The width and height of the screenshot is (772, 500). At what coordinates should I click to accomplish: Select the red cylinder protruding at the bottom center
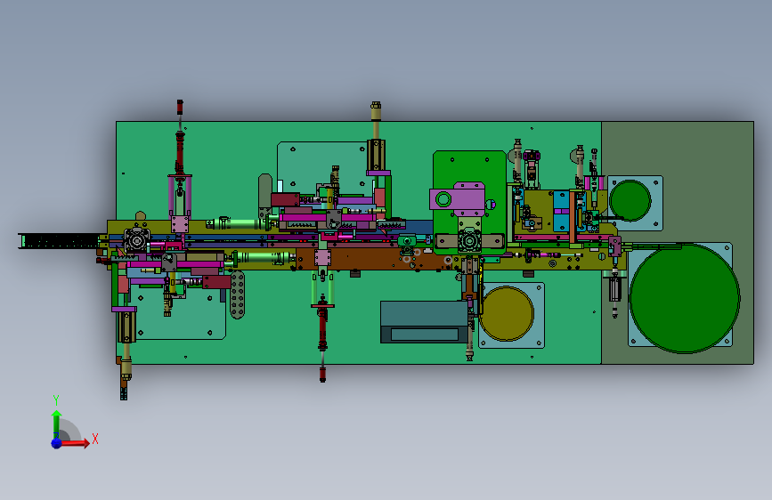(x=322, y=340)
